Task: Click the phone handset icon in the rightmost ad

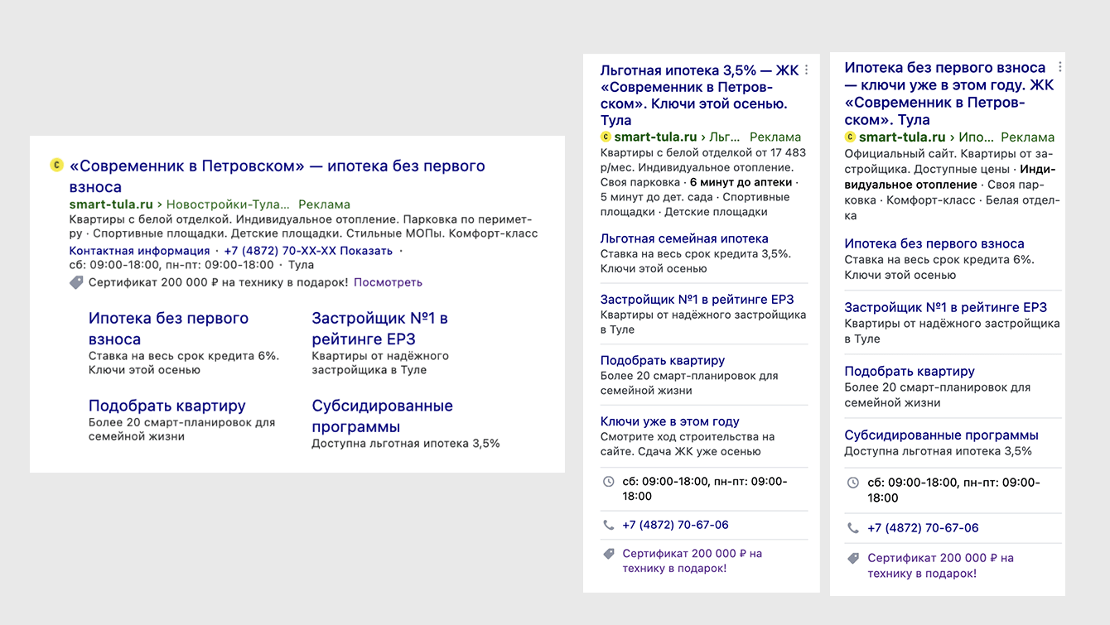Action: tap(853, 528)
